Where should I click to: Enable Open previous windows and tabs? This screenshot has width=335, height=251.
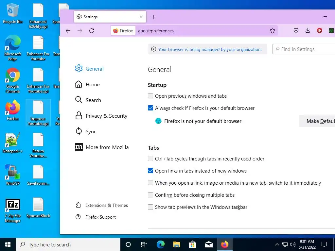click(150, 96)
